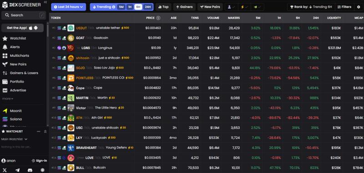Click the Top button
Viewport: 364px width, 173px height.
pos(163,7)
